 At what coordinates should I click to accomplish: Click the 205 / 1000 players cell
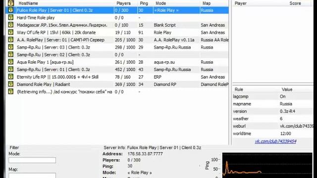[125, 40]
